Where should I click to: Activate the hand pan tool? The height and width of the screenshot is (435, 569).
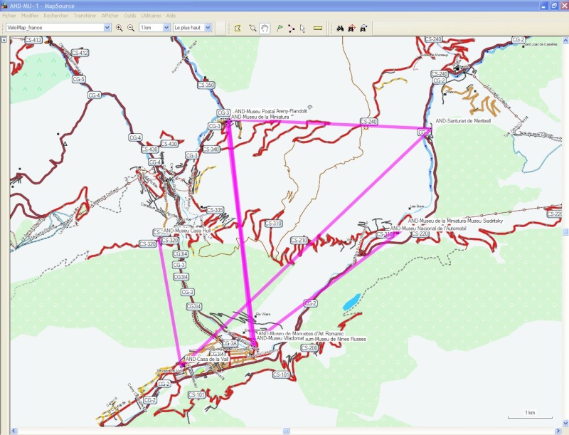[x=265, y=28]
